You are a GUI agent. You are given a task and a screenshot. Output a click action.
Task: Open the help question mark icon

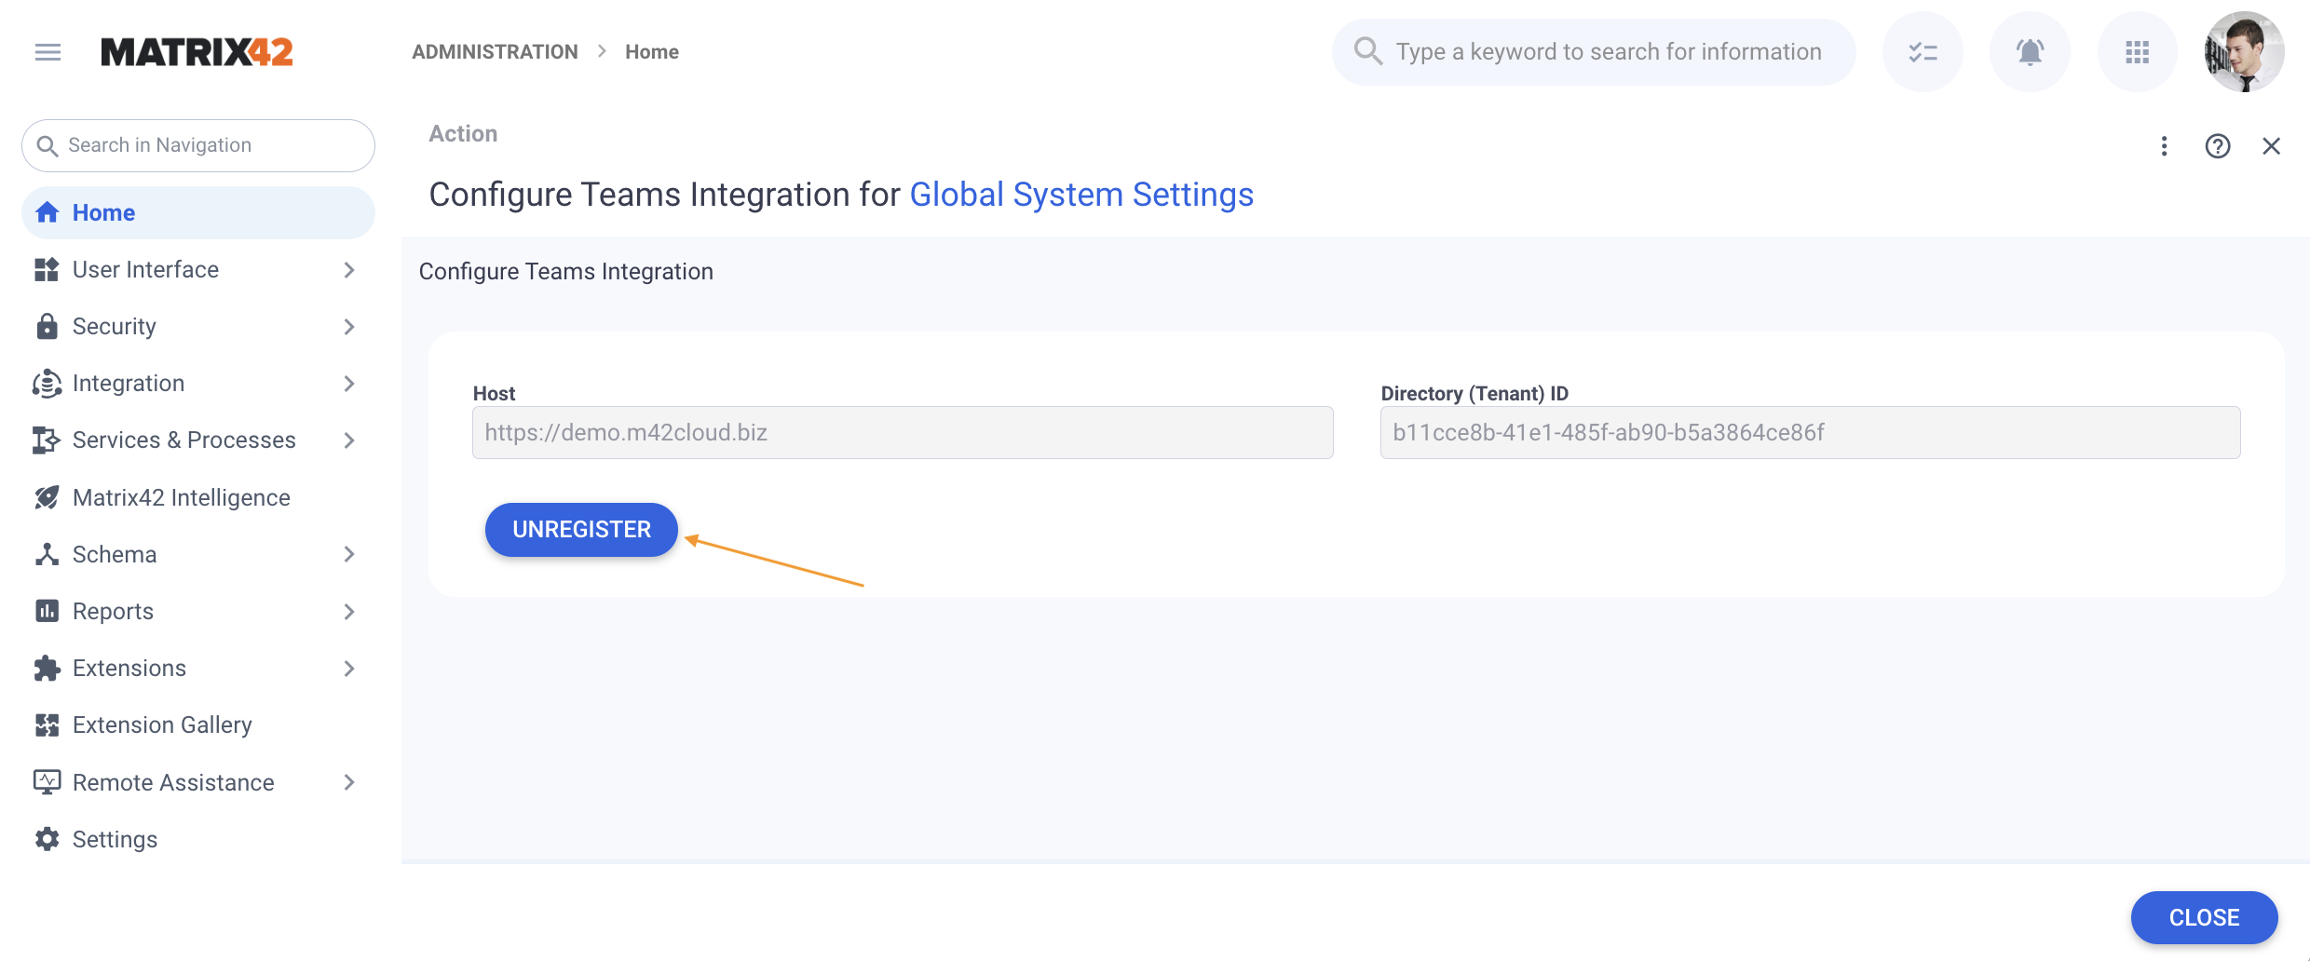click(x=2218, y=146)
